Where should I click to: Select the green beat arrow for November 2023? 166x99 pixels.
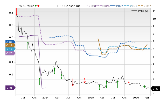pos(40,82)
